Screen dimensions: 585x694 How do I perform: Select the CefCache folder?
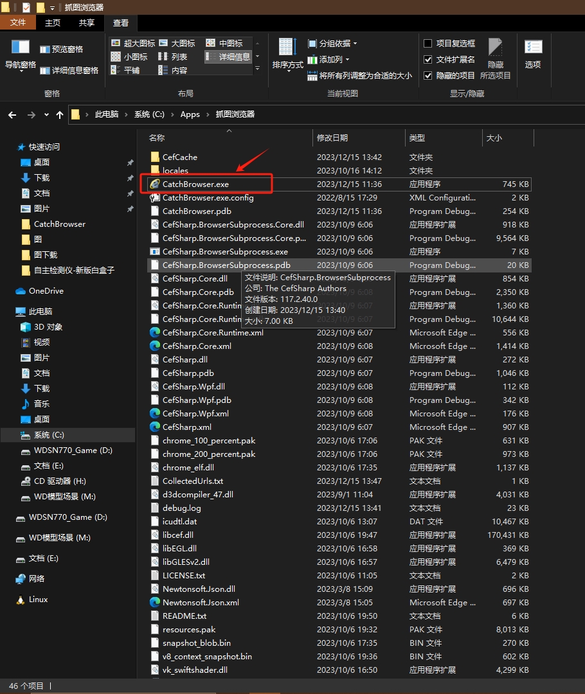339,157
